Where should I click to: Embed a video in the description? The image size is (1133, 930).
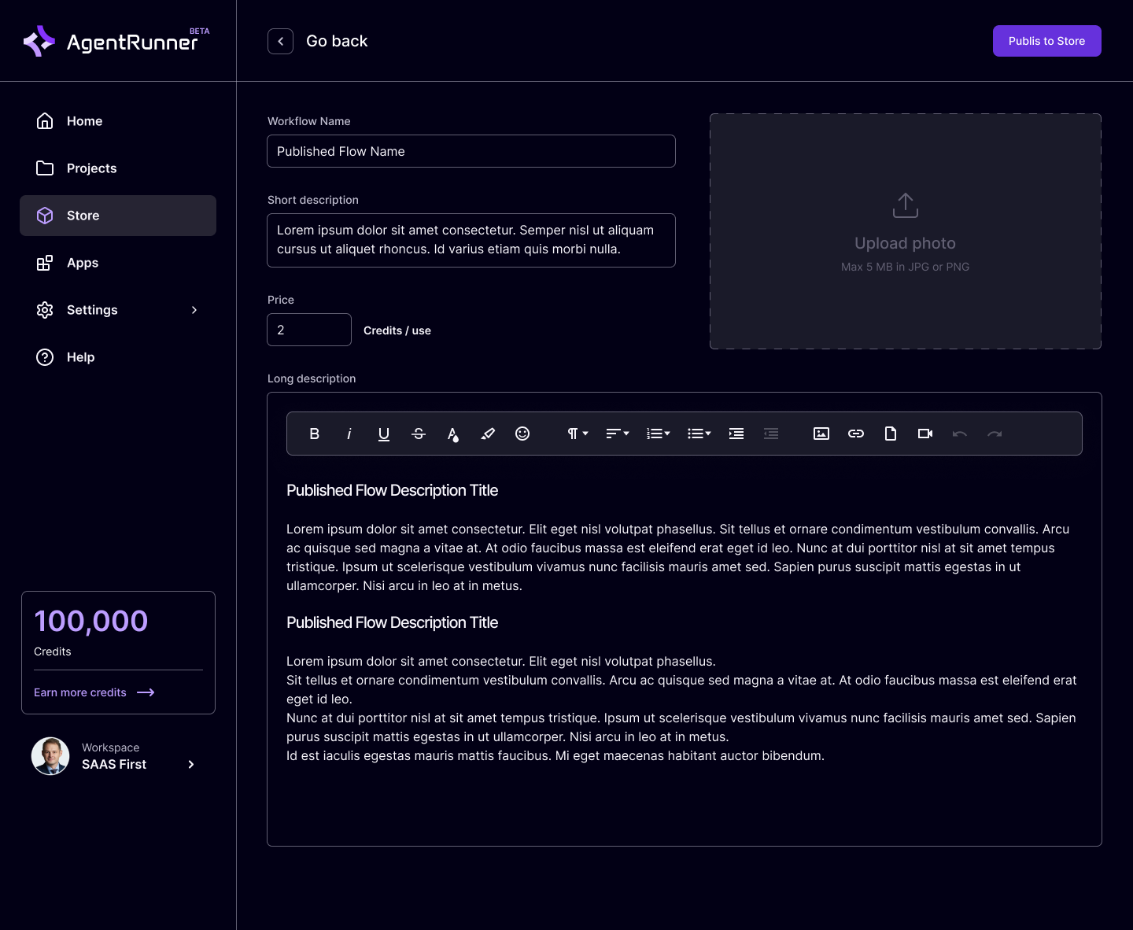point(924,434)
